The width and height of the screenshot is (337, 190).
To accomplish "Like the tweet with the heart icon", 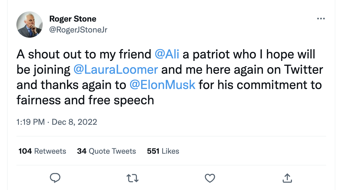I will [210, 178].
